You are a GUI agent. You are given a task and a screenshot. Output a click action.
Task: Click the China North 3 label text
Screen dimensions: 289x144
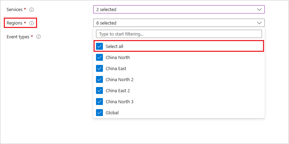pyautogui.click(x=120, y=102)
